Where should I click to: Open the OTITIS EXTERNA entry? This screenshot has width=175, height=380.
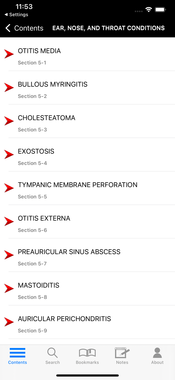(44, 218)
